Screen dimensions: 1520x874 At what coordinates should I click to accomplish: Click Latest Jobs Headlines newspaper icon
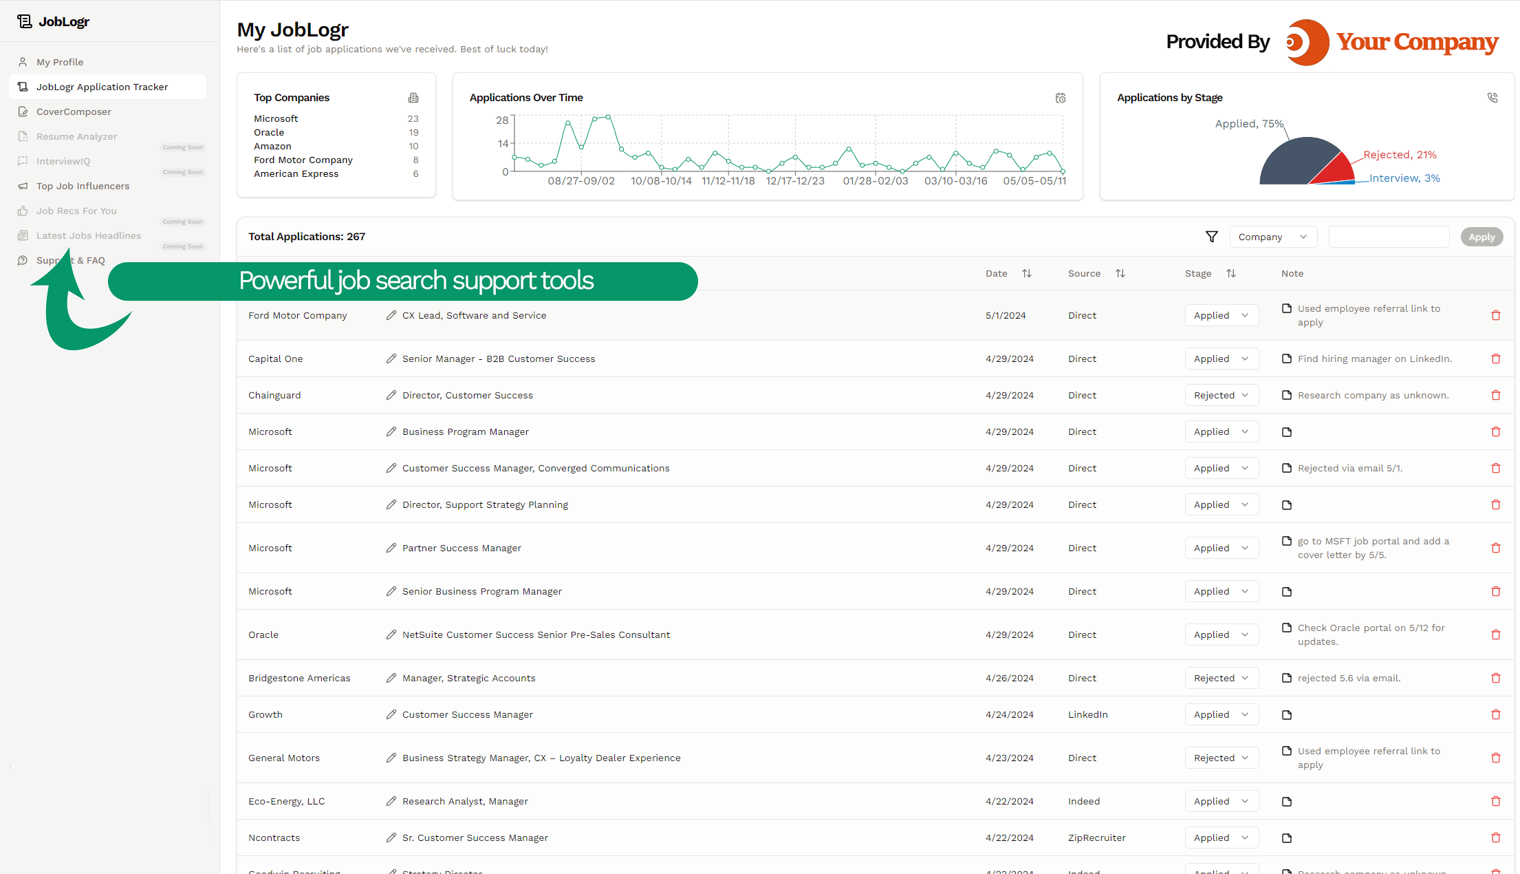pyautogui.click(x=23, y=235)
